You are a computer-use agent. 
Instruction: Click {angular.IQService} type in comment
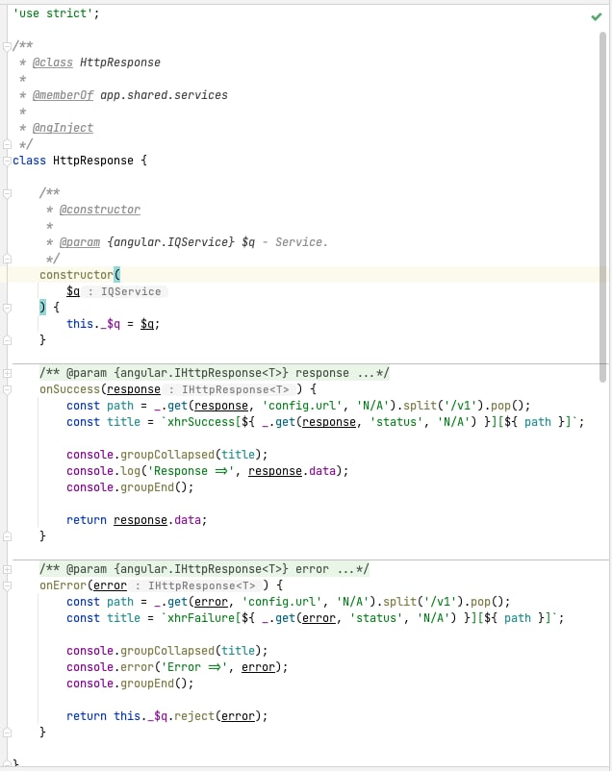(170, 242)
